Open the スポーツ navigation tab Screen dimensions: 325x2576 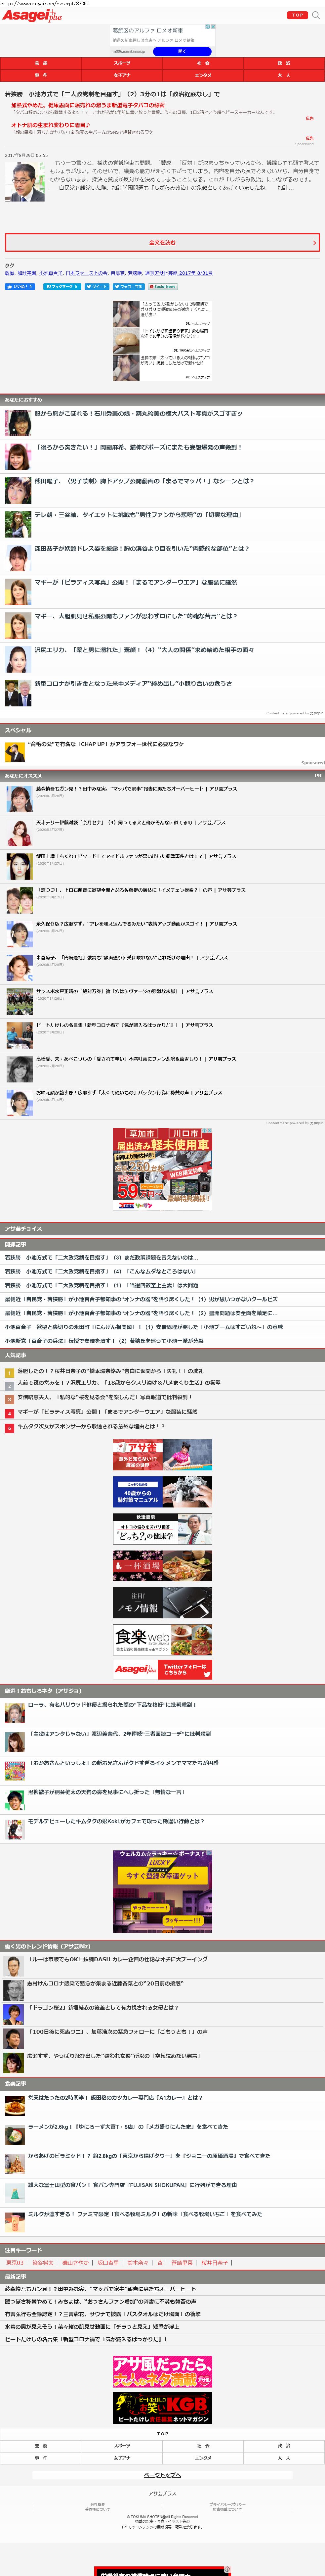[x=122, y=63]
